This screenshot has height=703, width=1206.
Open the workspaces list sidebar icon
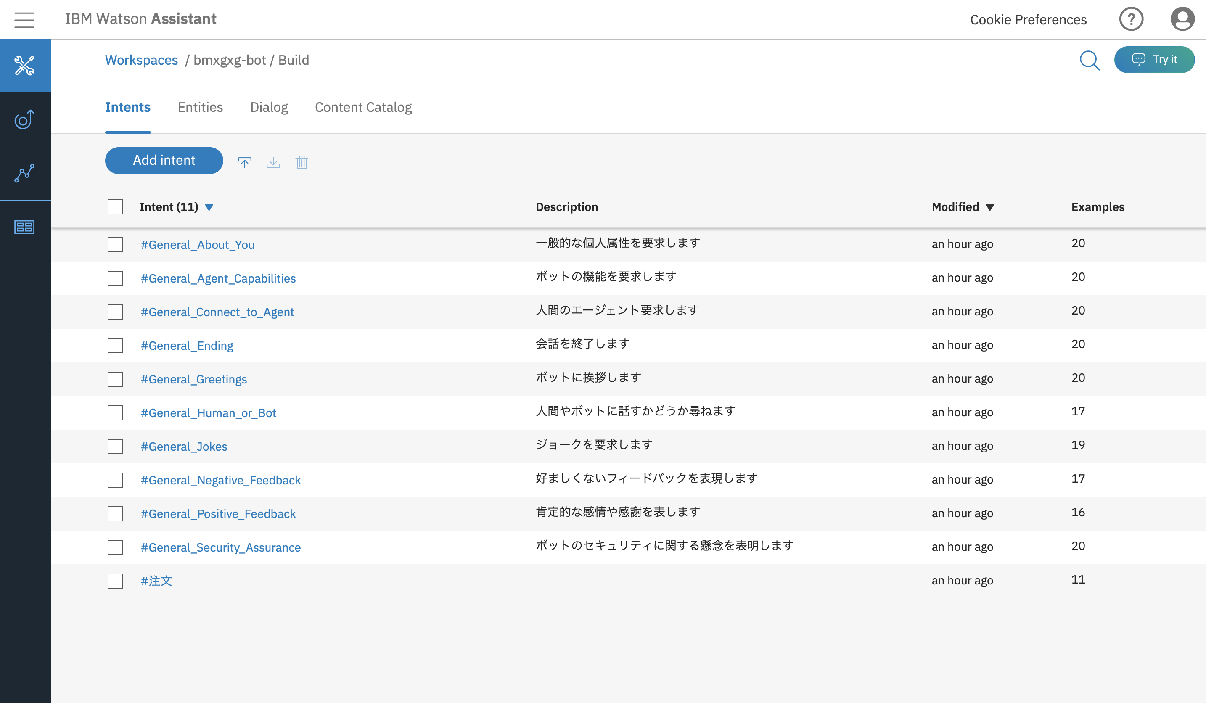pos(24,227)
